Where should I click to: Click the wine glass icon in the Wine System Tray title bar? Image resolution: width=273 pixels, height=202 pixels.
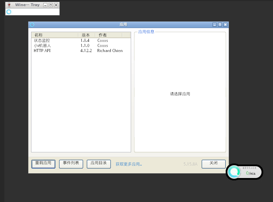pyautogui.click(x=9, y=5)
